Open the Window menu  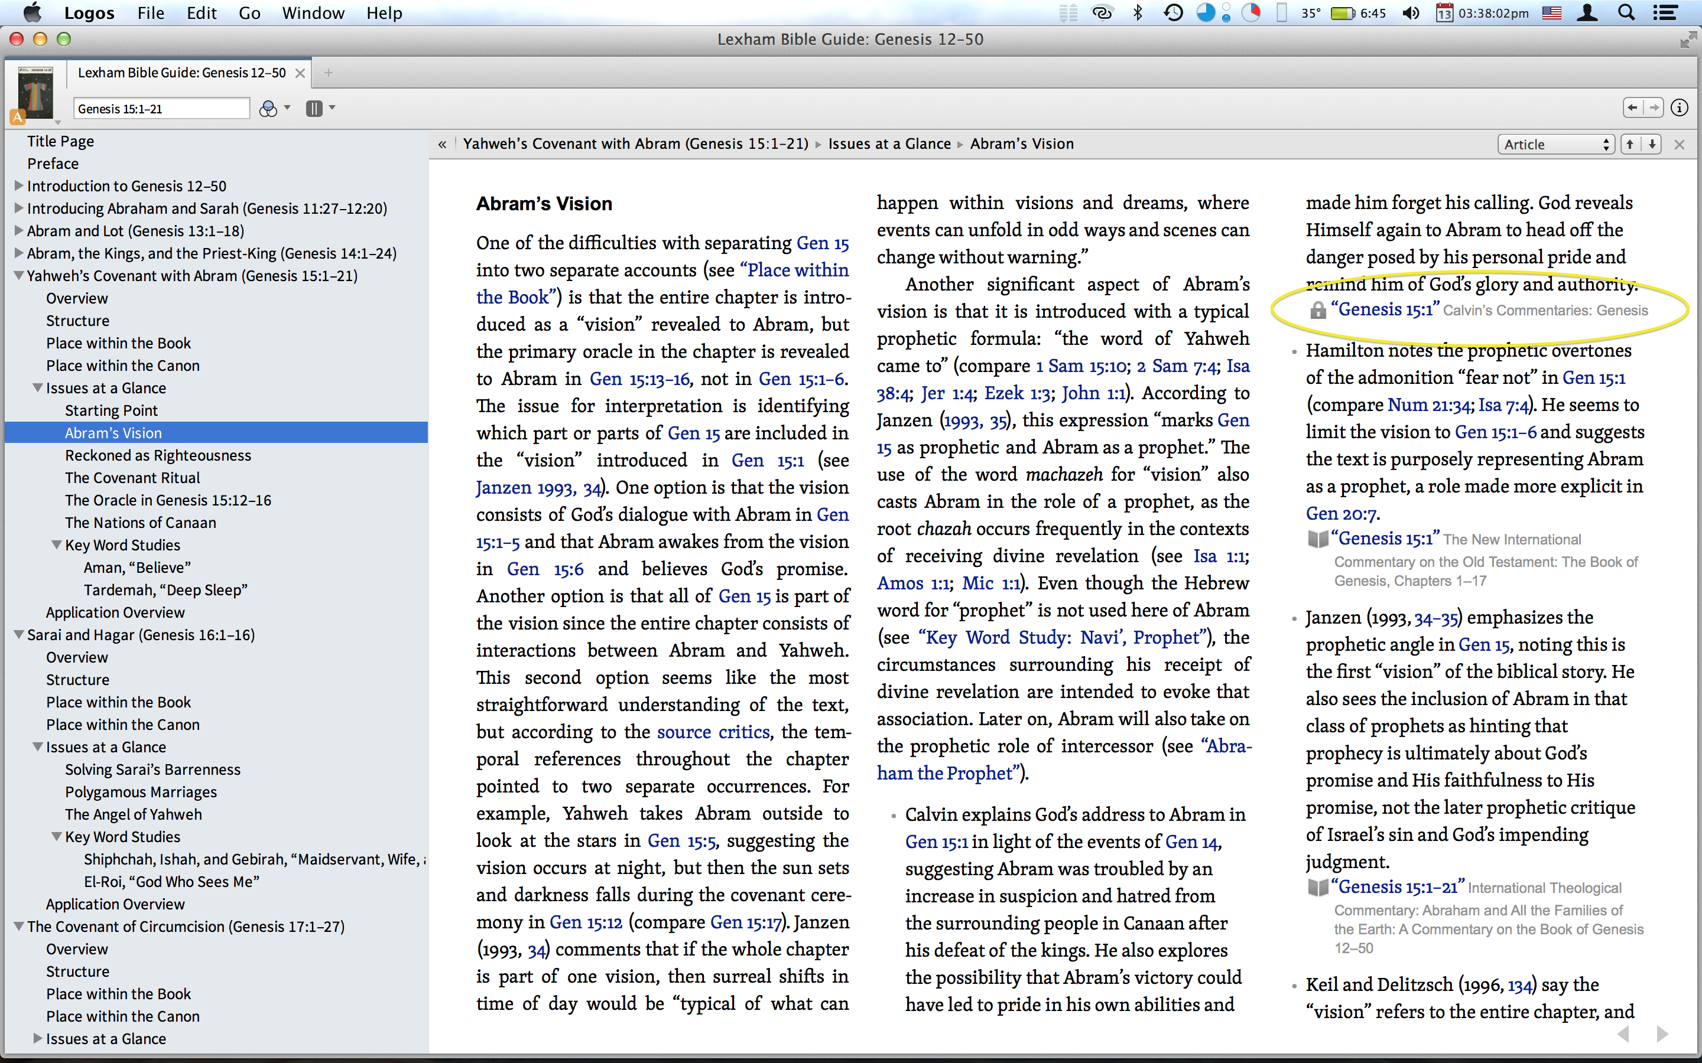tap(312, 12)
